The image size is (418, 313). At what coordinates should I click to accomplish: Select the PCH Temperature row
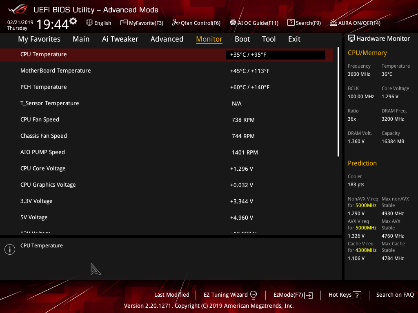coord(167,87)
